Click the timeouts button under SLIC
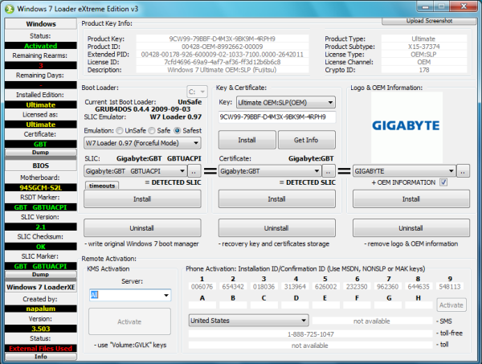The image size is (482, 364). click(101, 186)
